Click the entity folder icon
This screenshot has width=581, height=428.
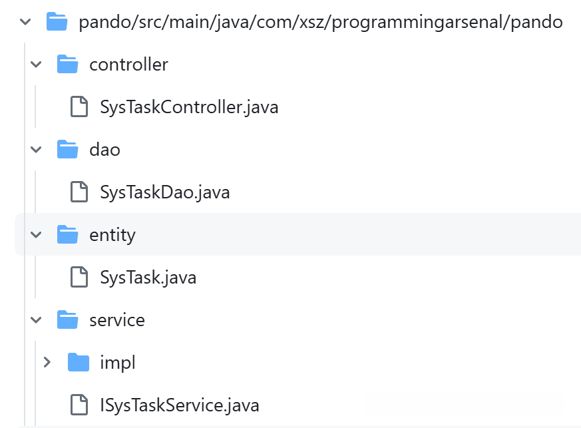[67, 234]
